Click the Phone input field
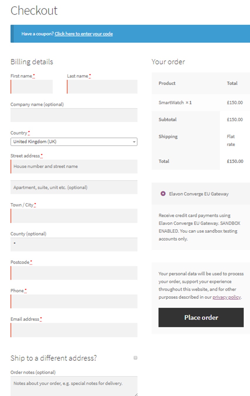250x396 pixels. click(74, 301)
